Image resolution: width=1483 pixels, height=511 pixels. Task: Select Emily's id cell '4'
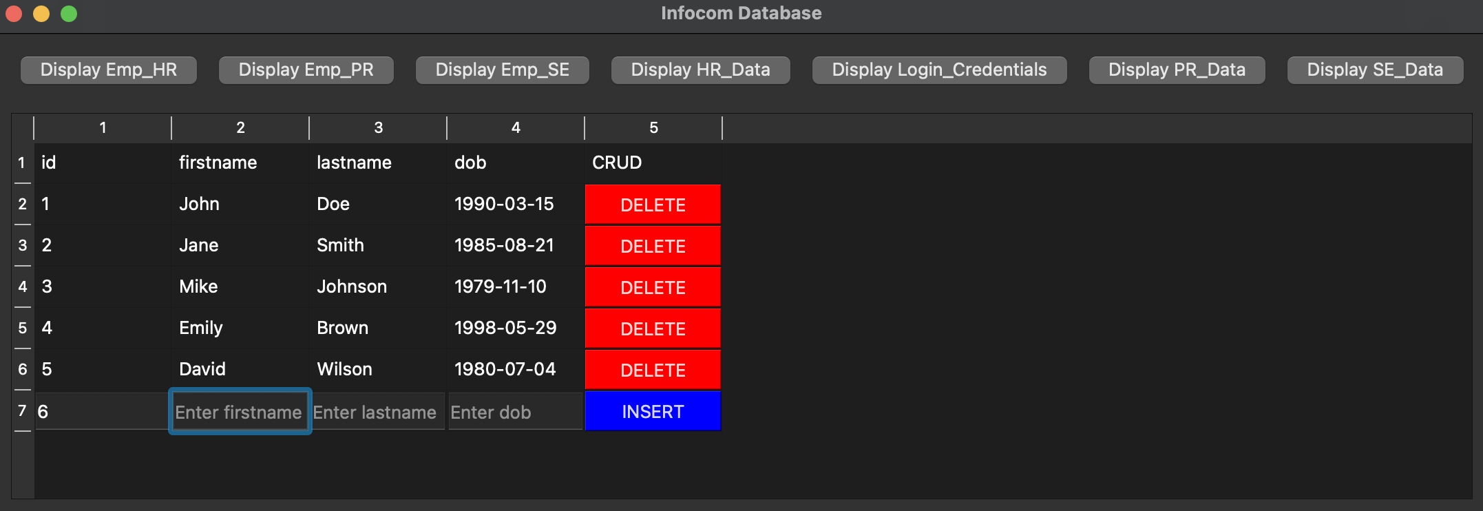103,328
